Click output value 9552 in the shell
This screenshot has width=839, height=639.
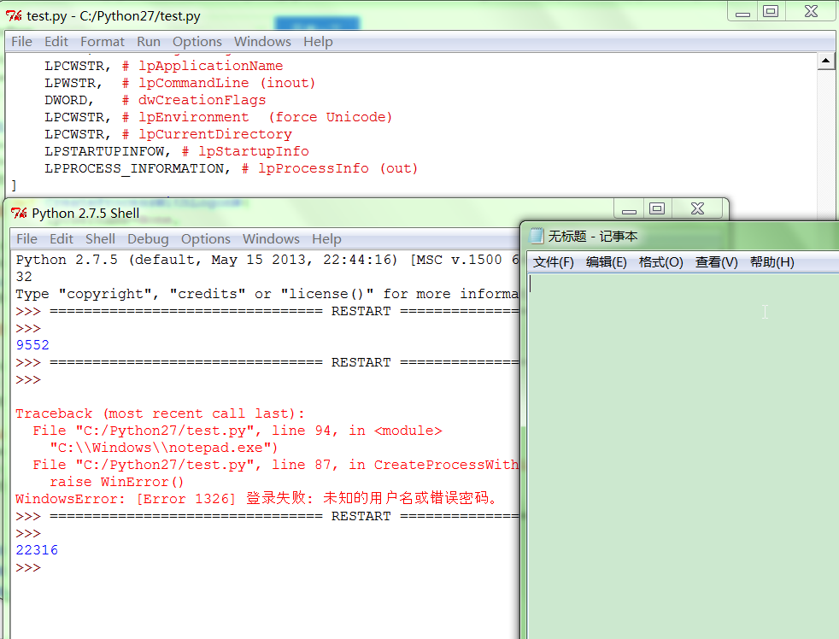point(32,345)
